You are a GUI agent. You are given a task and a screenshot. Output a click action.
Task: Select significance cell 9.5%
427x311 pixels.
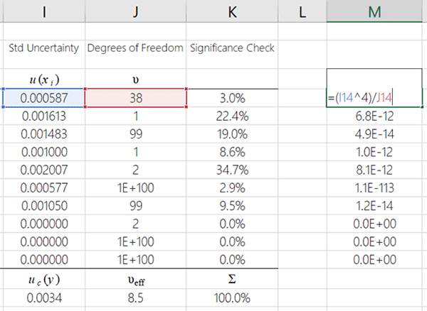(232, 206)
